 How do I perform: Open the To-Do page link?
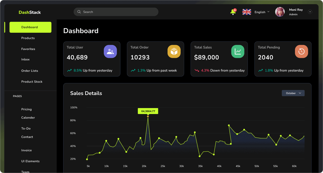click(26, 129)
